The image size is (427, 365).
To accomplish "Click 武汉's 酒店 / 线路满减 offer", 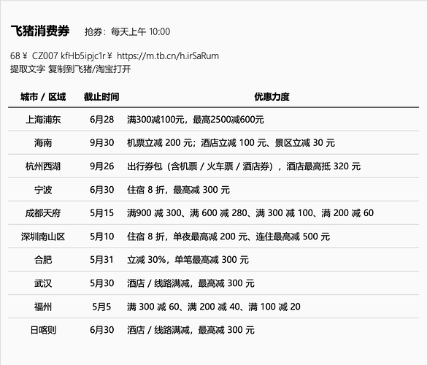I will [191, 283].
